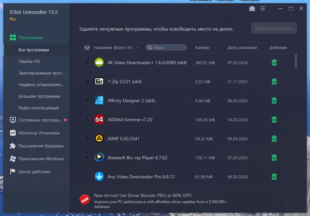
Task: Click the 4,44 MB size value
Action: coord(203,101)
